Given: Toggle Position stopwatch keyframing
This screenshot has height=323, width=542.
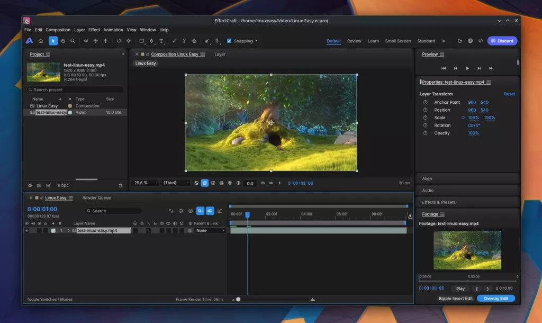Looking at the screenshot, I should (x=425, y=110).
